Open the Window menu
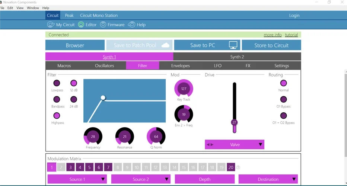Screen dimensions: 347x186 33,8
